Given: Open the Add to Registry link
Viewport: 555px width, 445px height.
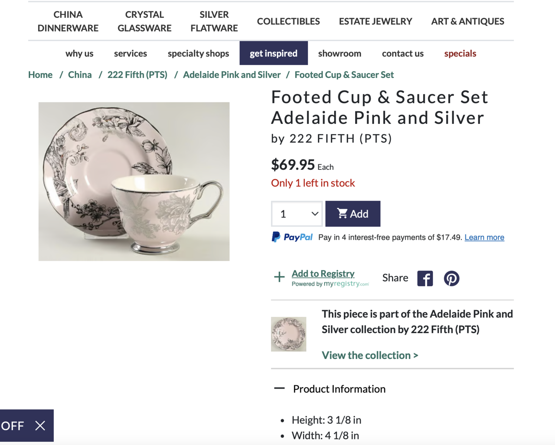Looking at the screenshot, I should pos(323,274).
